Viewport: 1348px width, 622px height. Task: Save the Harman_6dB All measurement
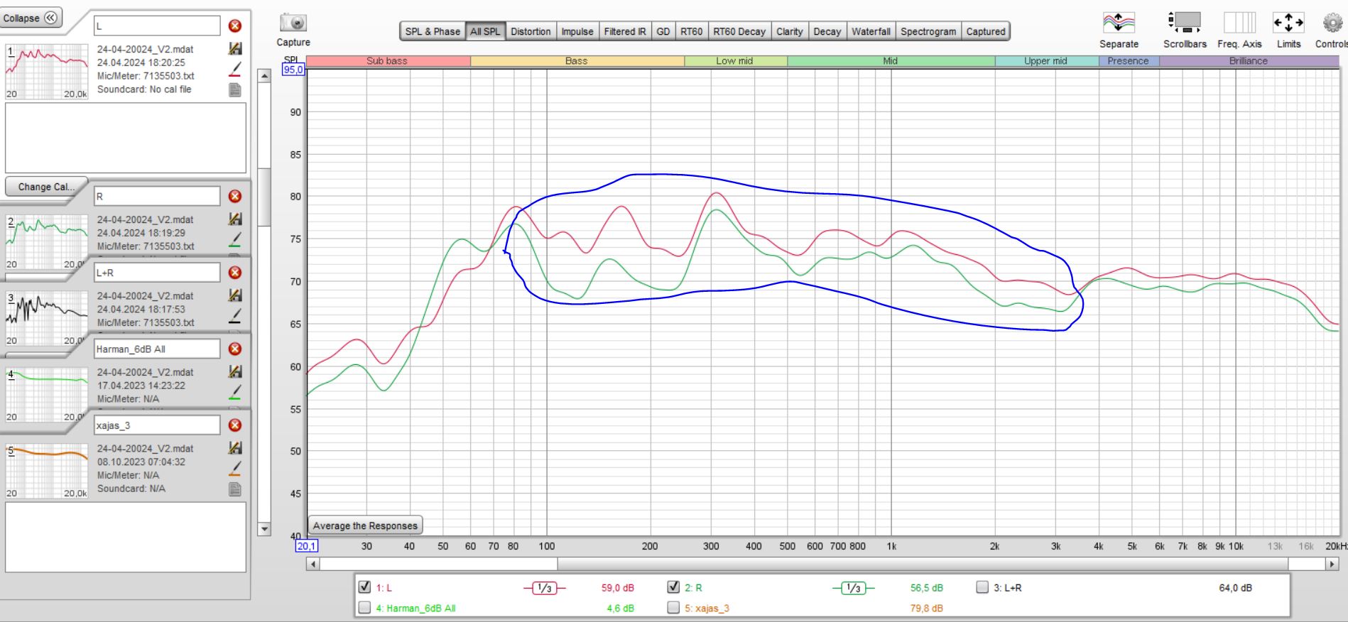click(235, 371)
